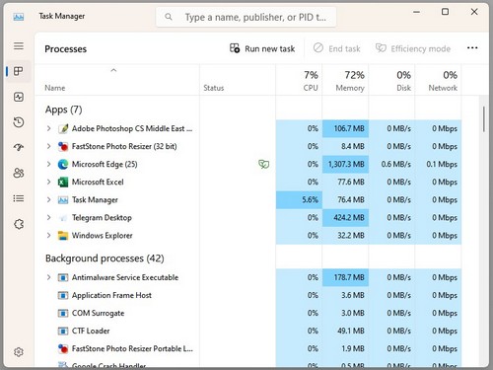The width and height of the screenshot is (493, 370).
Task: Expand Antimalware Service Executable group
Action: (48, 277)
